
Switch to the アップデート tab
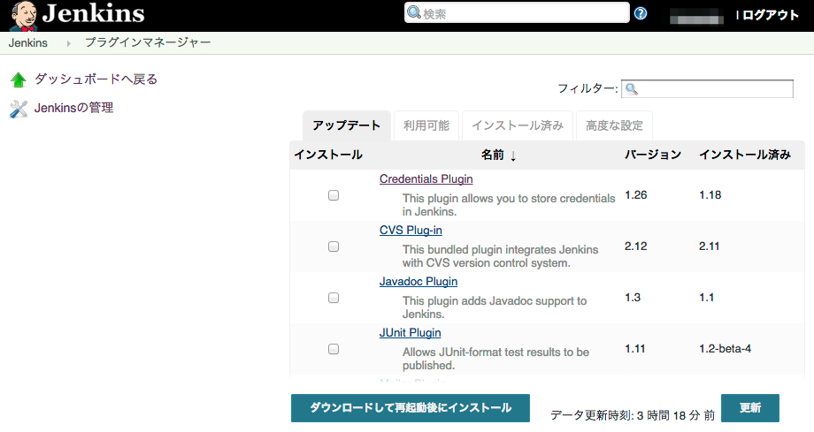(346, 125)
